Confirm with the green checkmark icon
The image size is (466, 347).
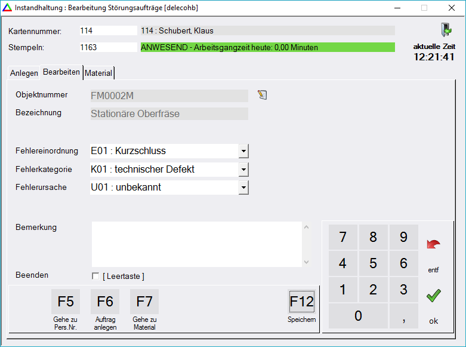click(433, 295)
